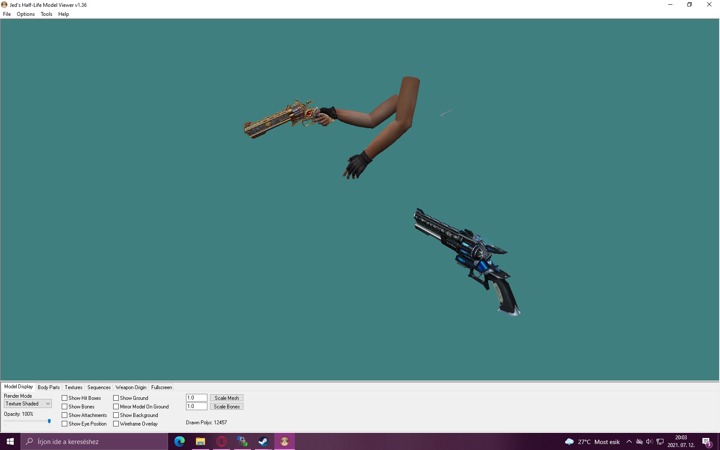Open the taskbar app left of Steam
The width and height of the screenshot is (720, 450).
coord(242,441)
